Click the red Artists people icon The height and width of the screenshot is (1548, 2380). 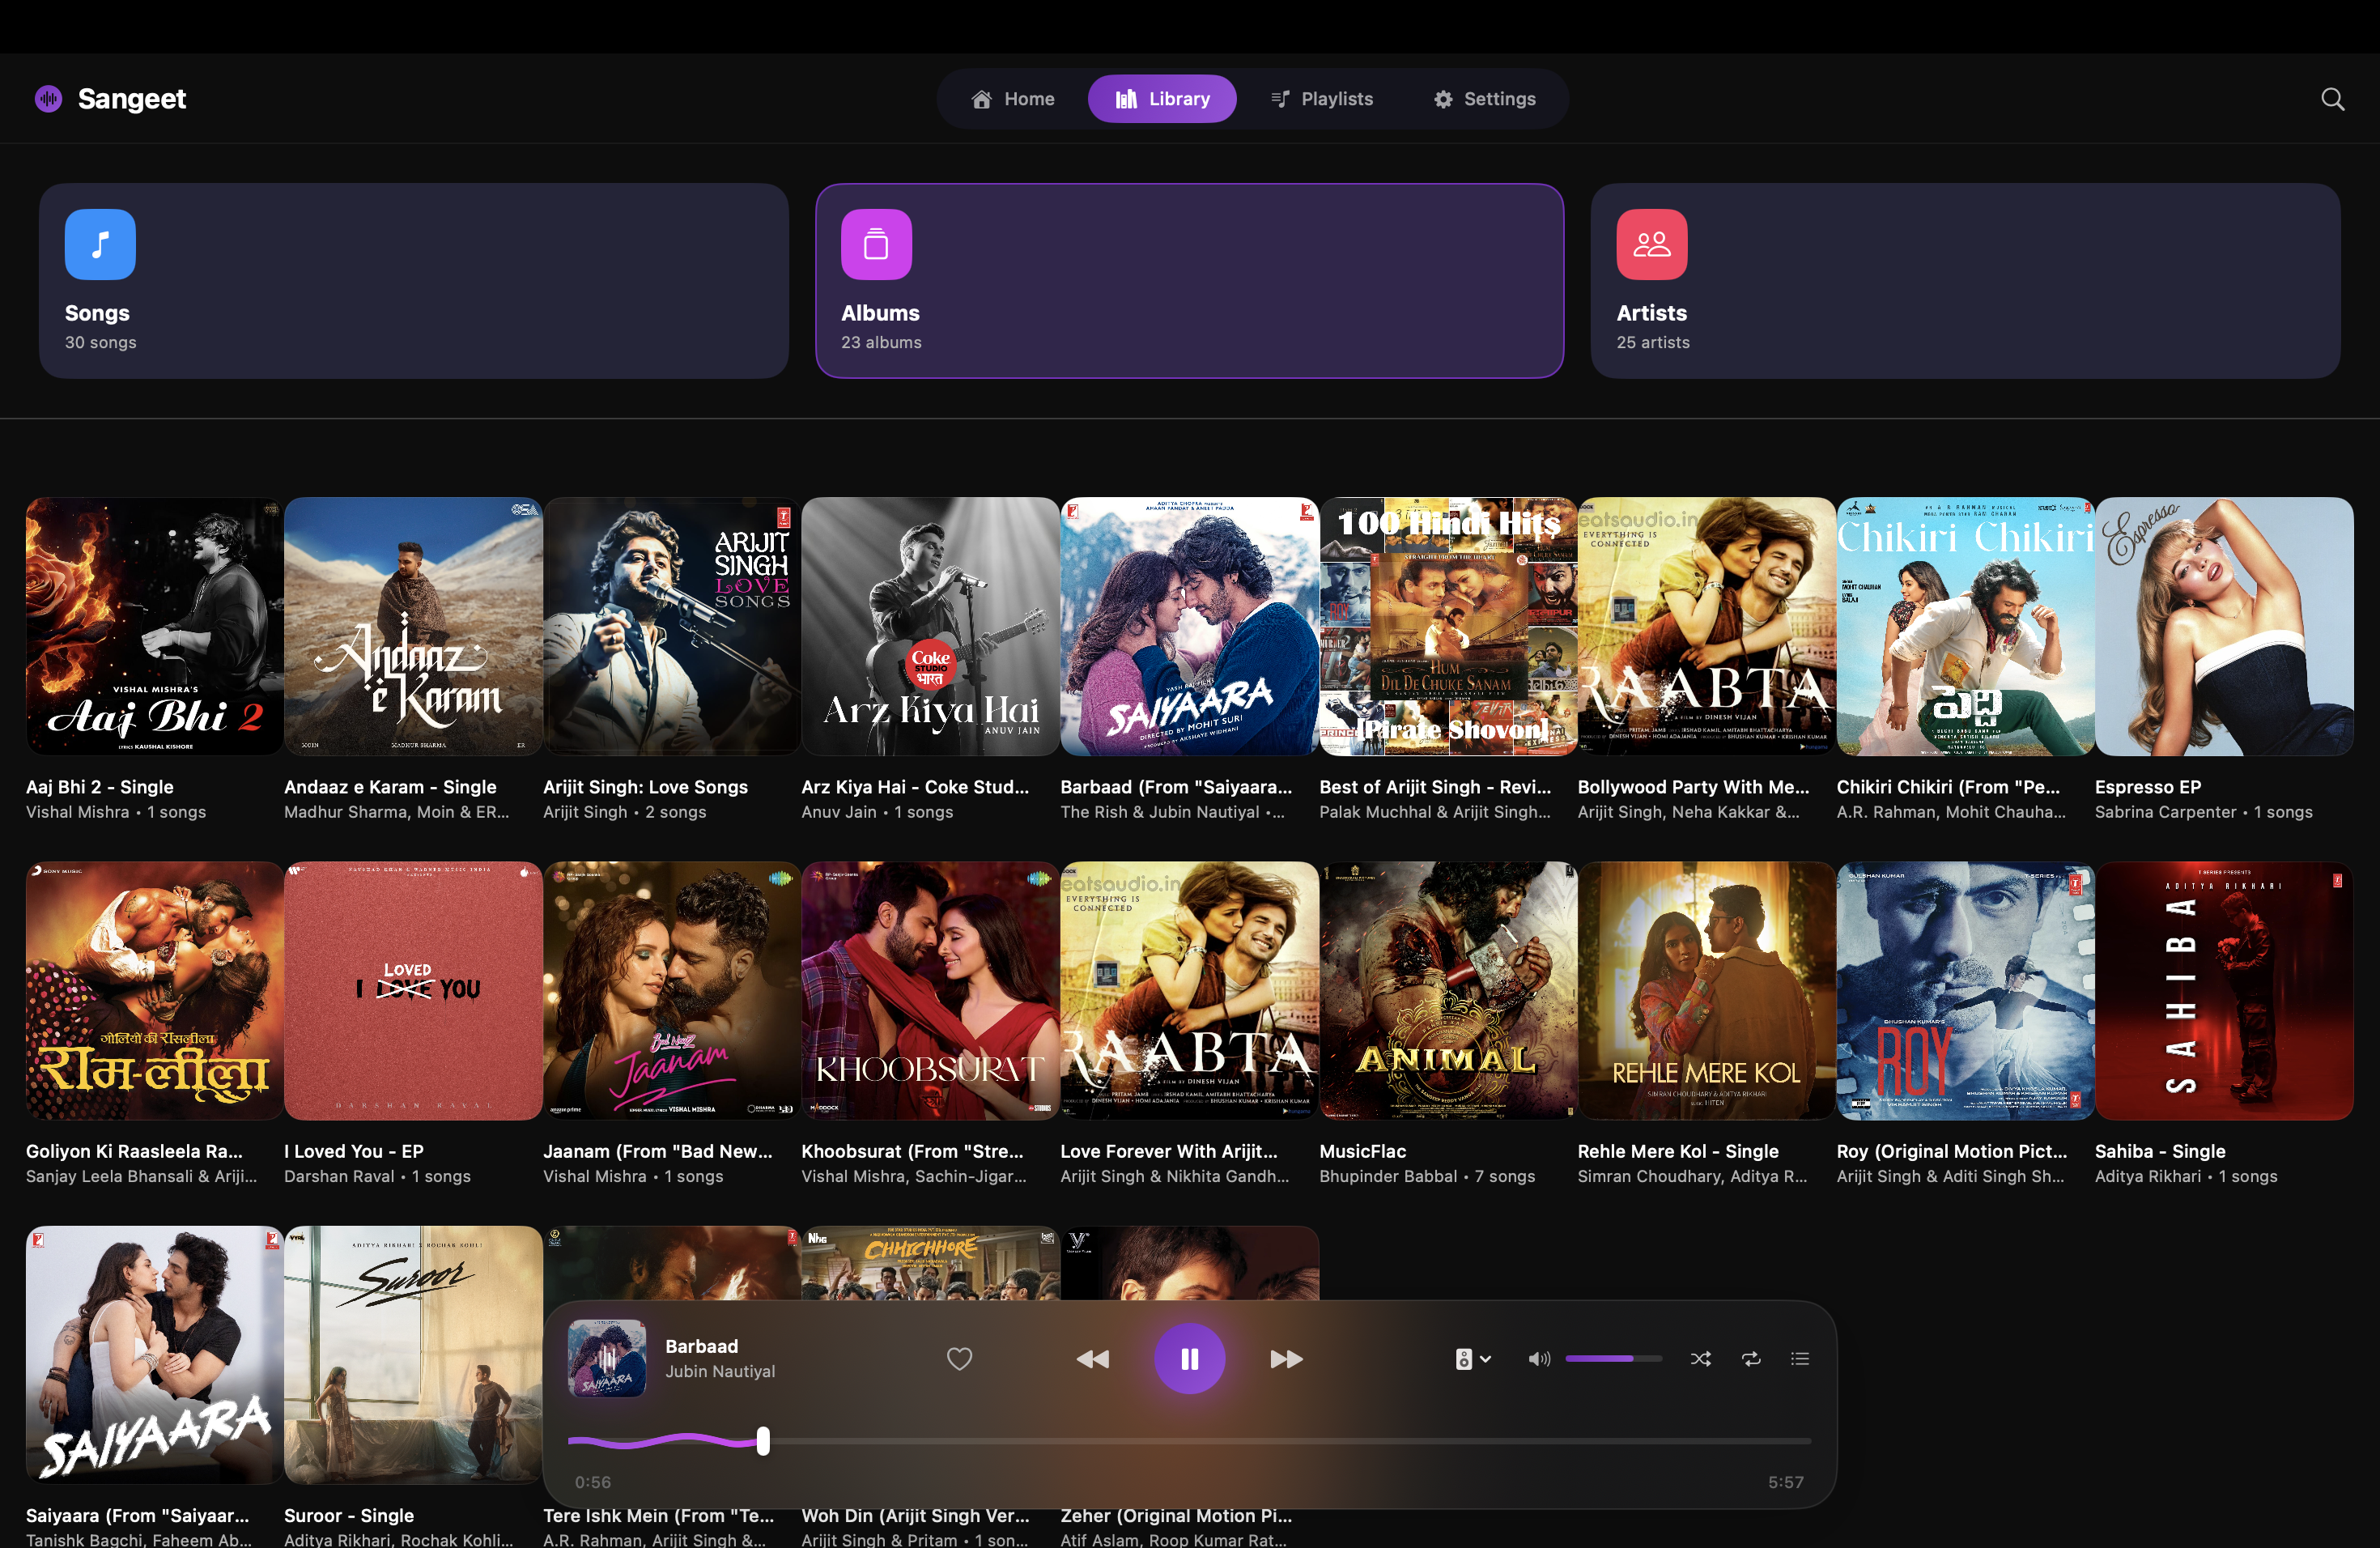click(x=1652, y=244)
